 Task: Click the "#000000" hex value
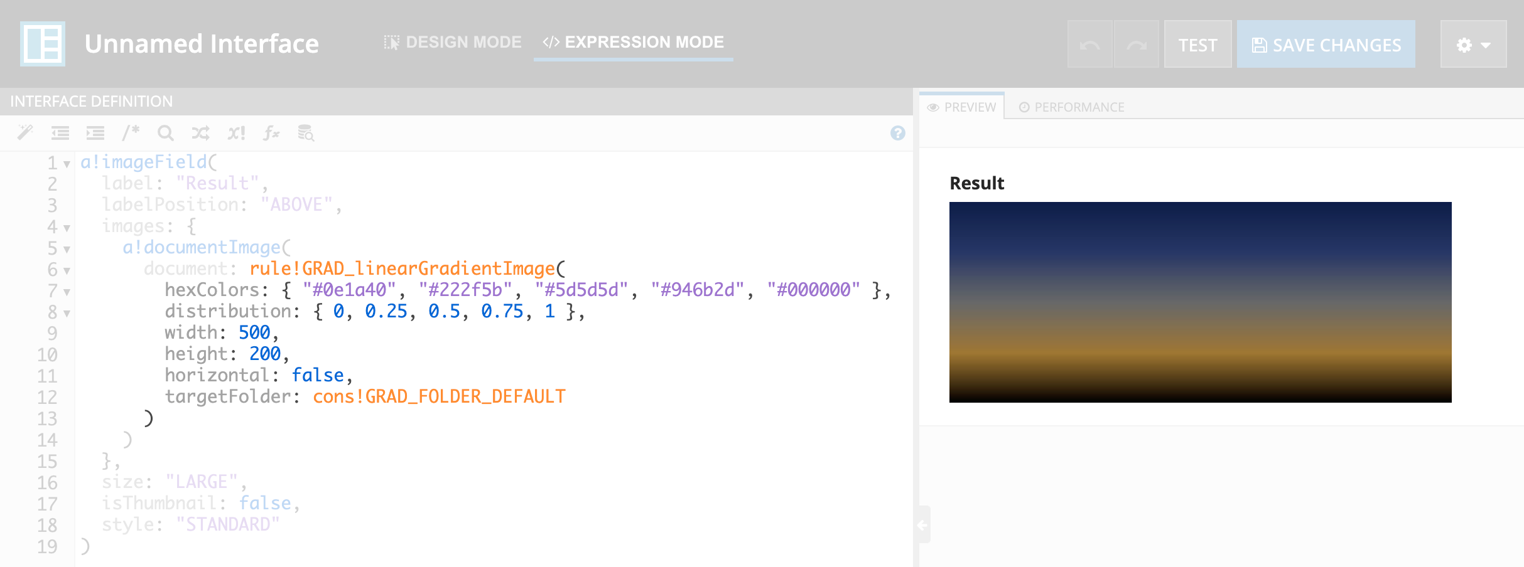point(814,290)
